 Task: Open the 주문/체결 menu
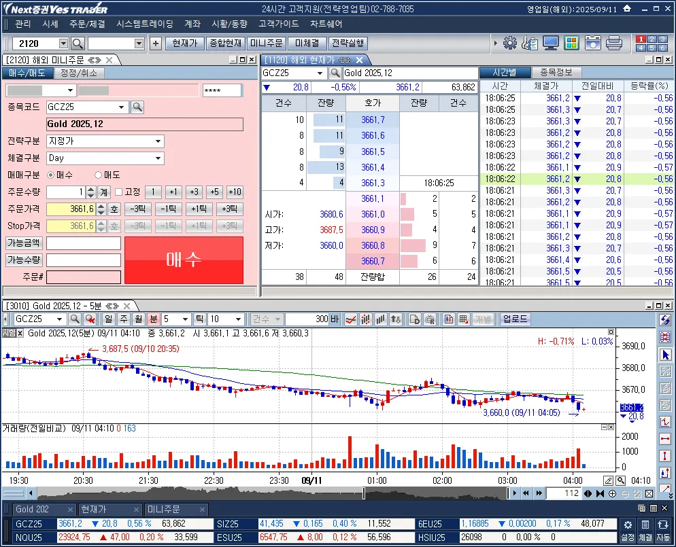[x=88, y=24]
